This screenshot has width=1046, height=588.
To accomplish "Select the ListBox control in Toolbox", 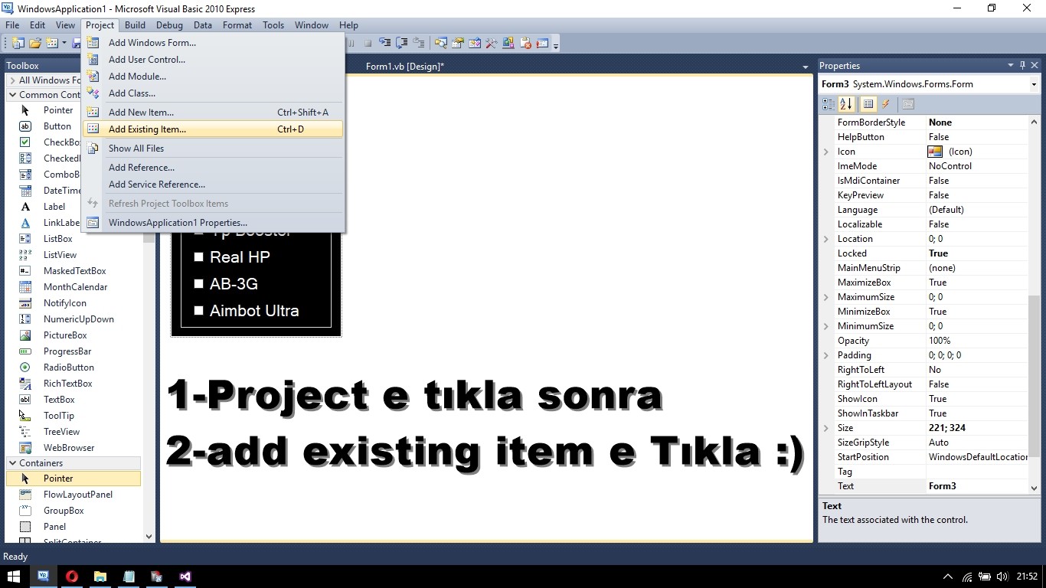I will [x=74, y=239].
